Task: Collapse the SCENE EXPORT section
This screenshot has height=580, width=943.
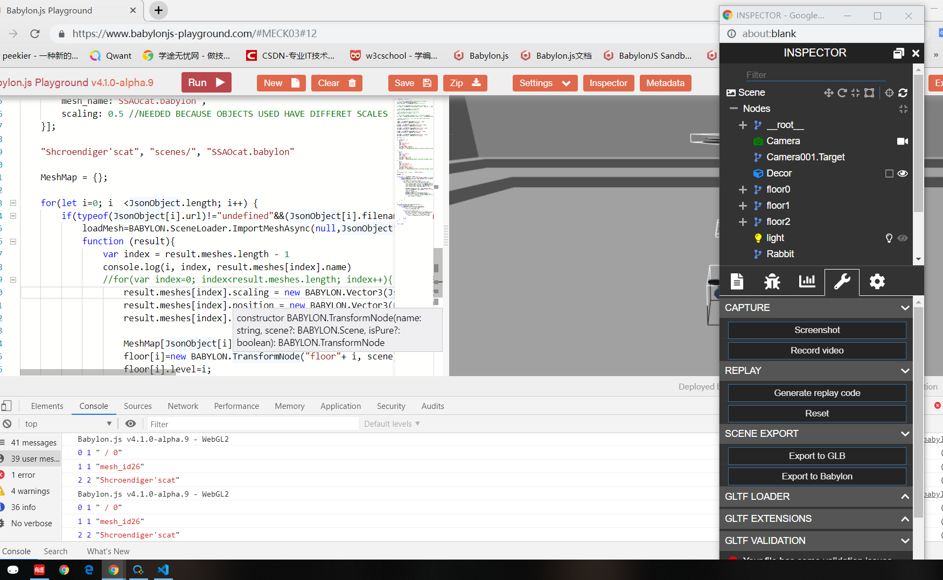Action: pyautogui.click(x=905, y=434)
